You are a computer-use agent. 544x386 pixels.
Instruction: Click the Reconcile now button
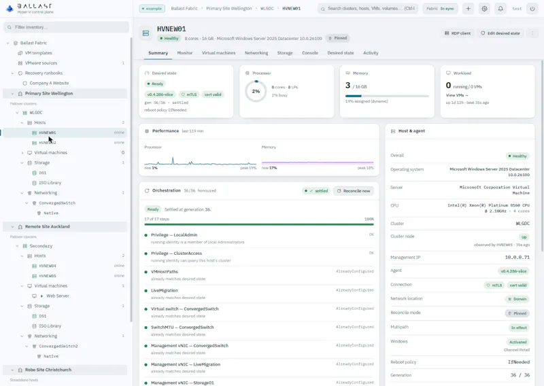click(354, 191)
